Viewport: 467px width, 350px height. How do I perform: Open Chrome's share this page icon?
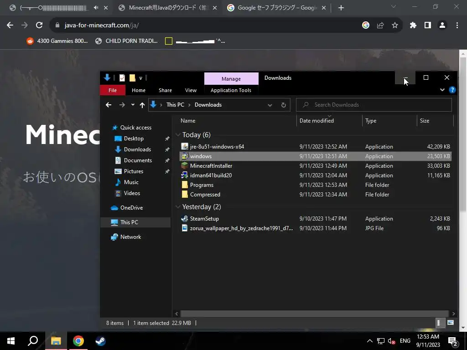(x=380, y=26)
